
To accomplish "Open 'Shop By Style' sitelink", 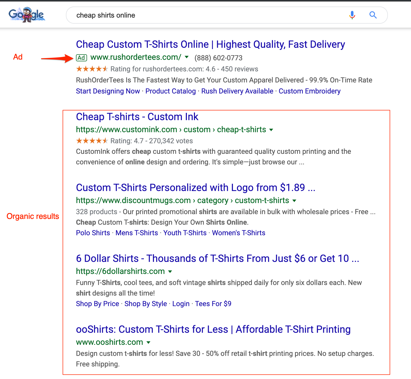I will tap(146, 304).
